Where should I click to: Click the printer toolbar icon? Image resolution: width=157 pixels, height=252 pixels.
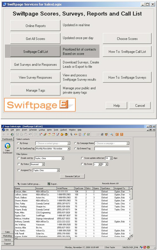[22, 134]
